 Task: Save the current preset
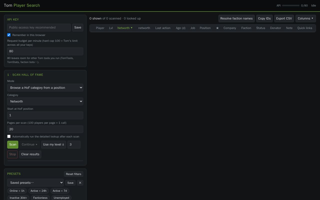(70, 183)
